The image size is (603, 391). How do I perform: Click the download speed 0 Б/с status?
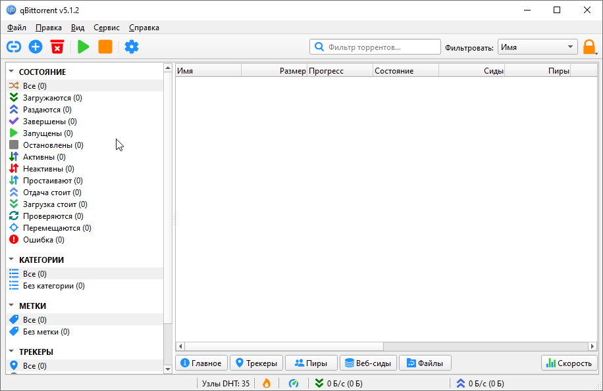pos(339,383)
